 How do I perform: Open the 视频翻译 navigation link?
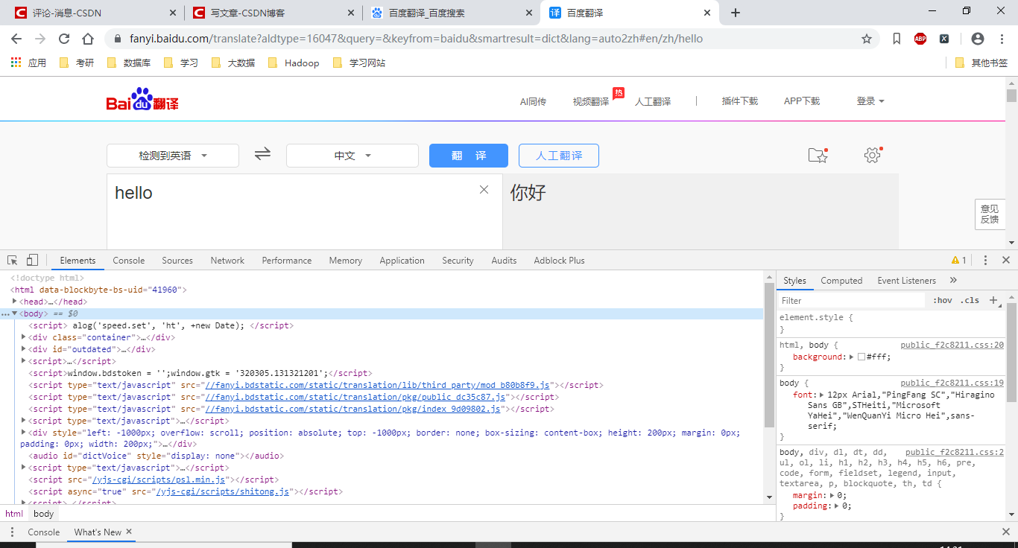591,101
